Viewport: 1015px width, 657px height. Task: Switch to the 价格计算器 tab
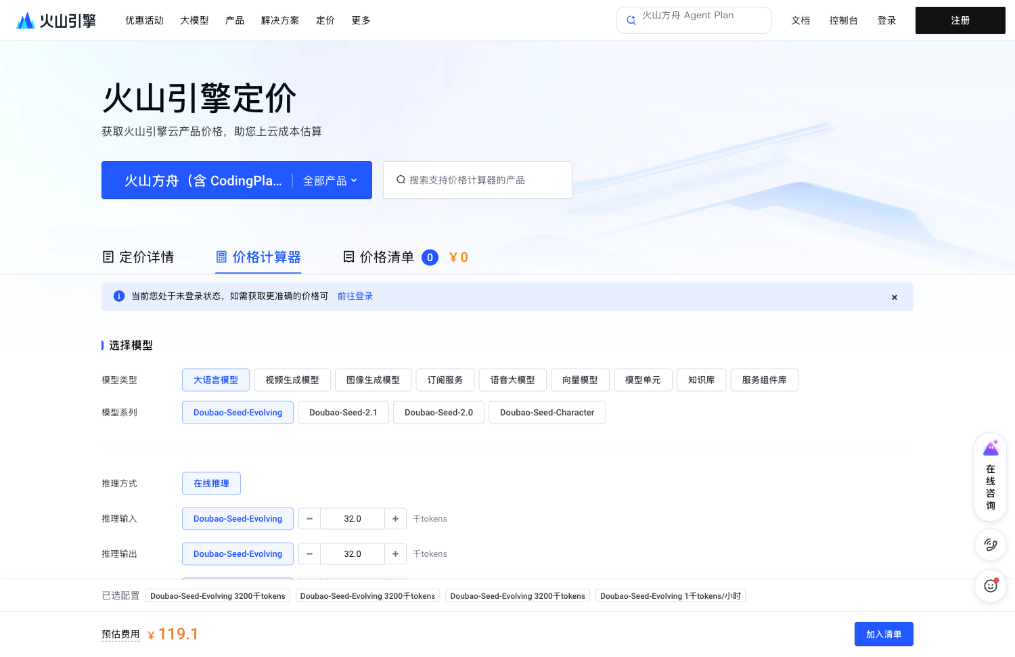[258, 257]
